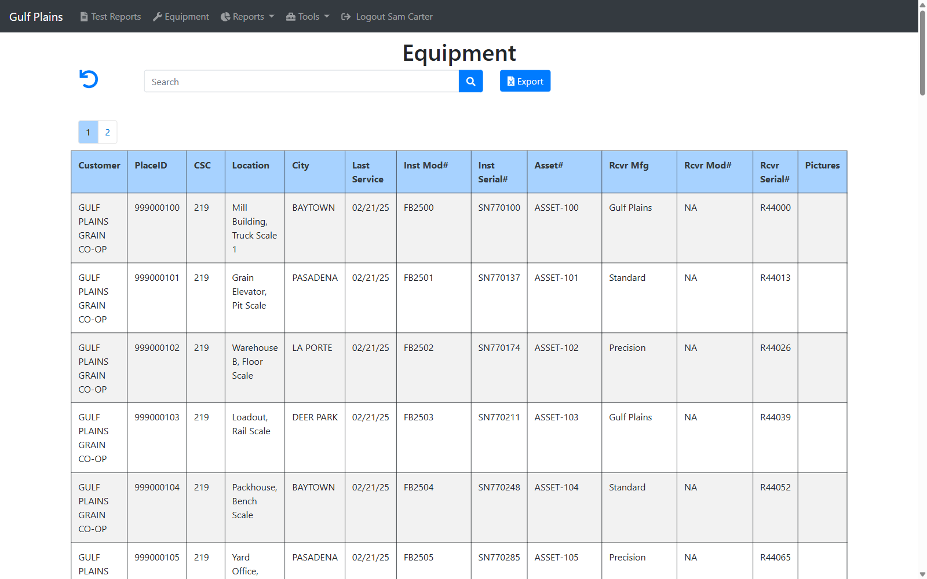Click the blue reset/refresh arrow icon
This screenshot has width=927, height=579.
(89, 79)
